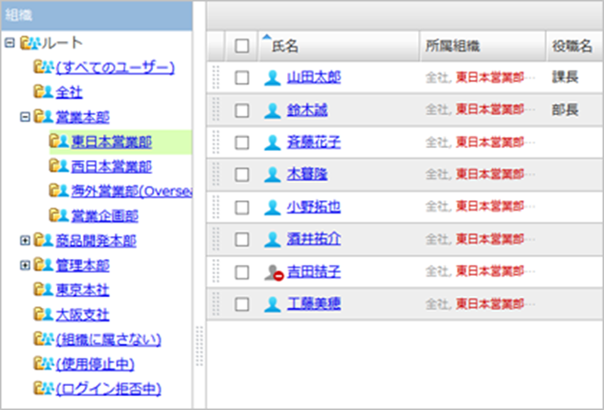
Task: Open the (すべてのユーザー) link
Action: pyautogui.click(x=114, y=67)
